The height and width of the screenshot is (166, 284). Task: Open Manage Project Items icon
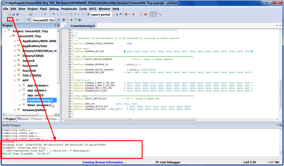tap(64, 20)
